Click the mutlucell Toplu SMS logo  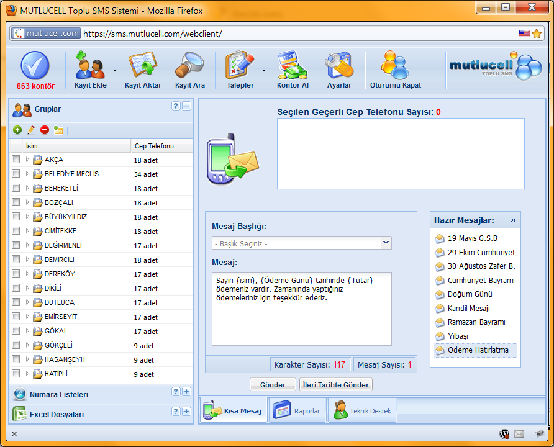point(496,66)
